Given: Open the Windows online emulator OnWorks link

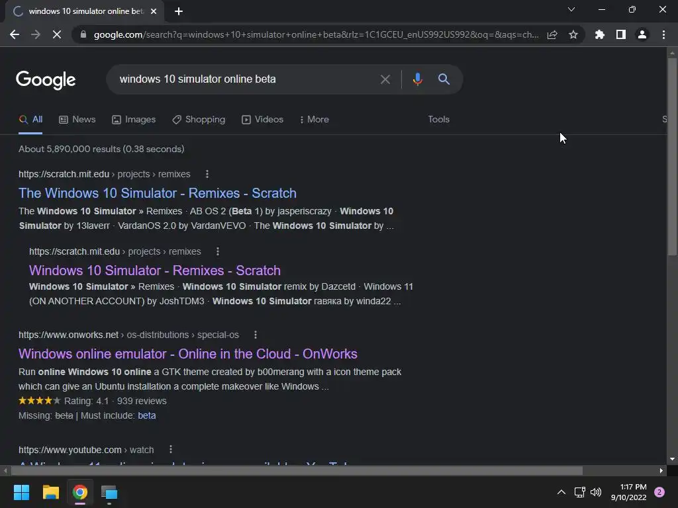Looking at the screenshot, I should coord(188,354).
